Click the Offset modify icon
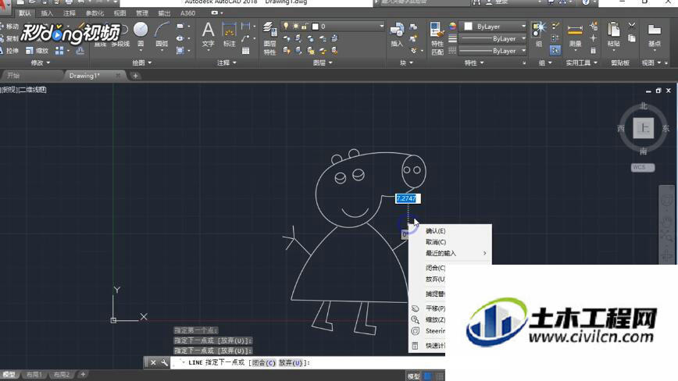This screenshot has width=678, height=381. [x=80, y=51]
